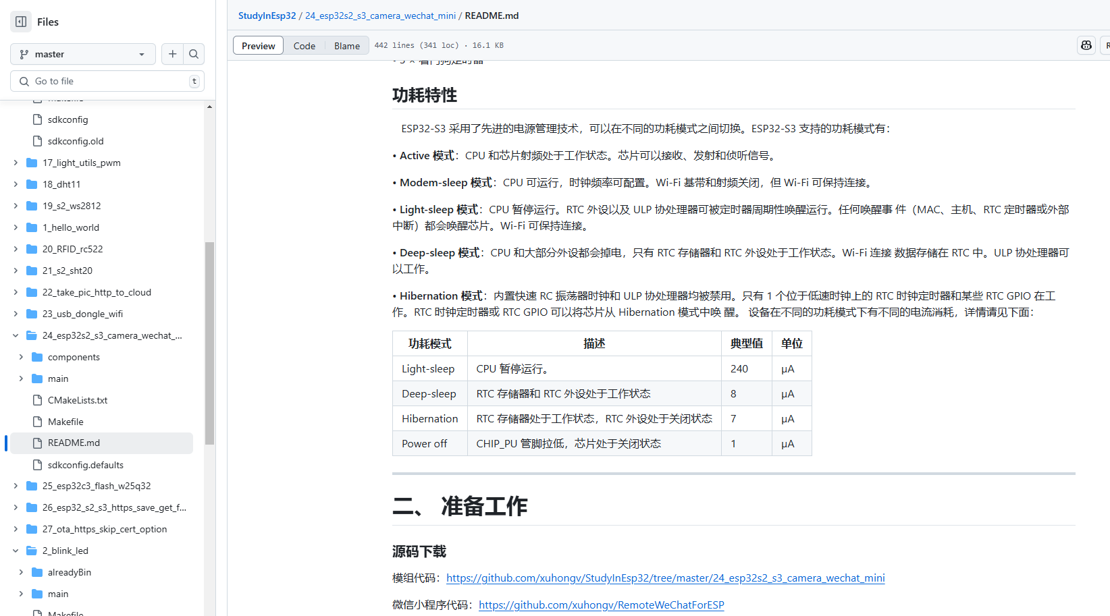Expand the 1_hello_world folder chevron
This screenshot has height=616, width=1110.
[16, 227]
